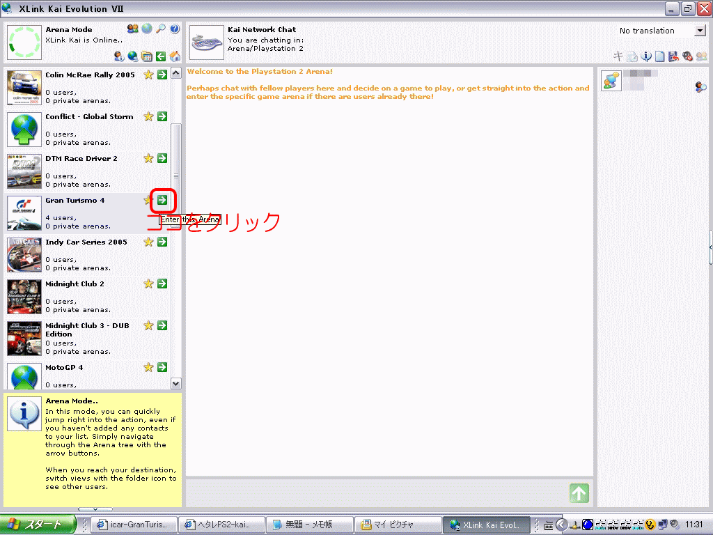Viewport: 713px width, 535px height.
Task: Click the keyboard icon beside Kai Network Chat
Action: click(x=206, y=42)
